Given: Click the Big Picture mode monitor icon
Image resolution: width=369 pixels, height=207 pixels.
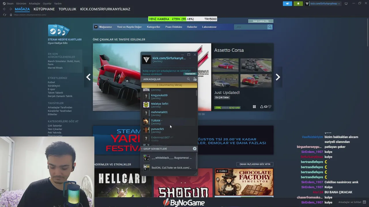Looking at the screenshot, I should click(x=346, y=3).
